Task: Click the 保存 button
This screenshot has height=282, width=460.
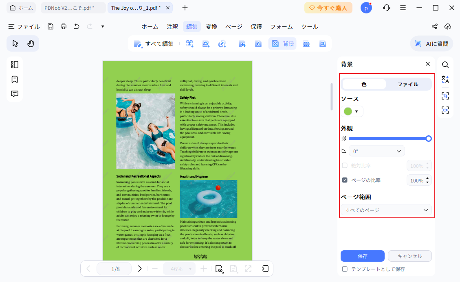Action: tap(362, 256)
